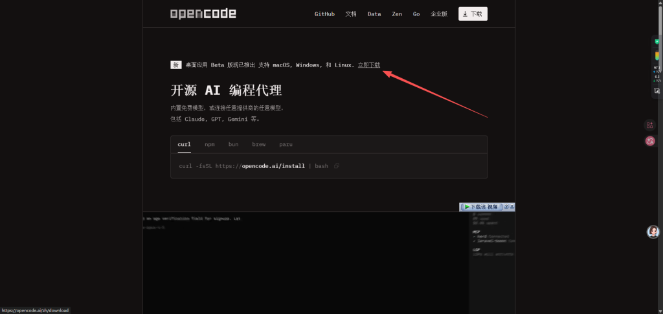Click the 新 badge

(176, 65)
